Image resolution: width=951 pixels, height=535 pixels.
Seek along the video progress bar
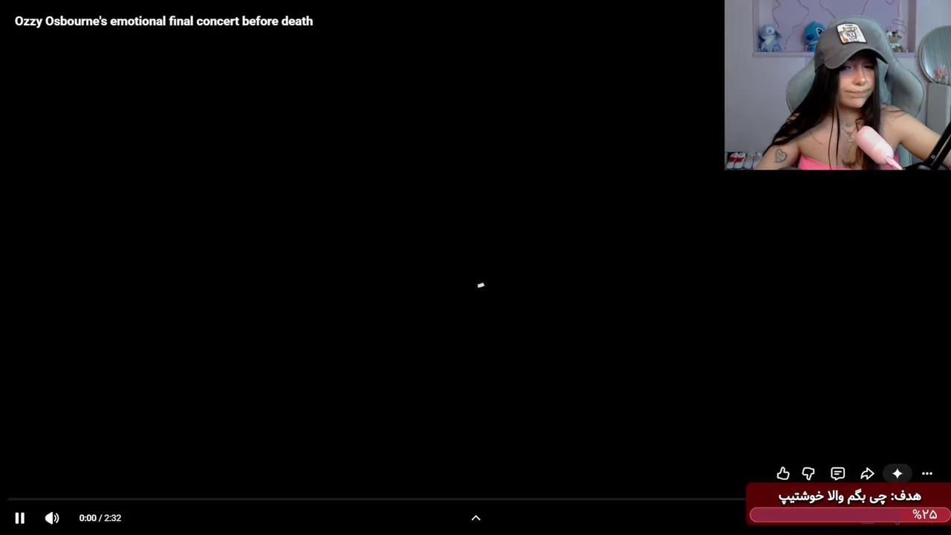[375, 499]
